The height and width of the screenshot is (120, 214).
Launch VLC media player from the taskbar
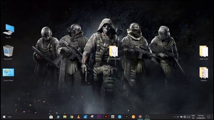pyautogui.click(x=79, y=117)
